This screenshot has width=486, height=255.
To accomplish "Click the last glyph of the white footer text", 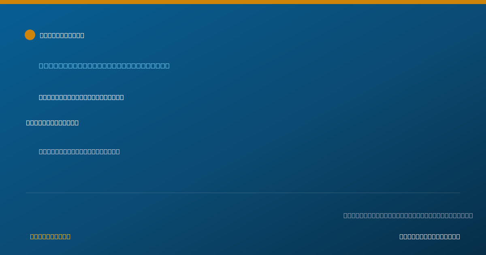I will click(458, 236).
